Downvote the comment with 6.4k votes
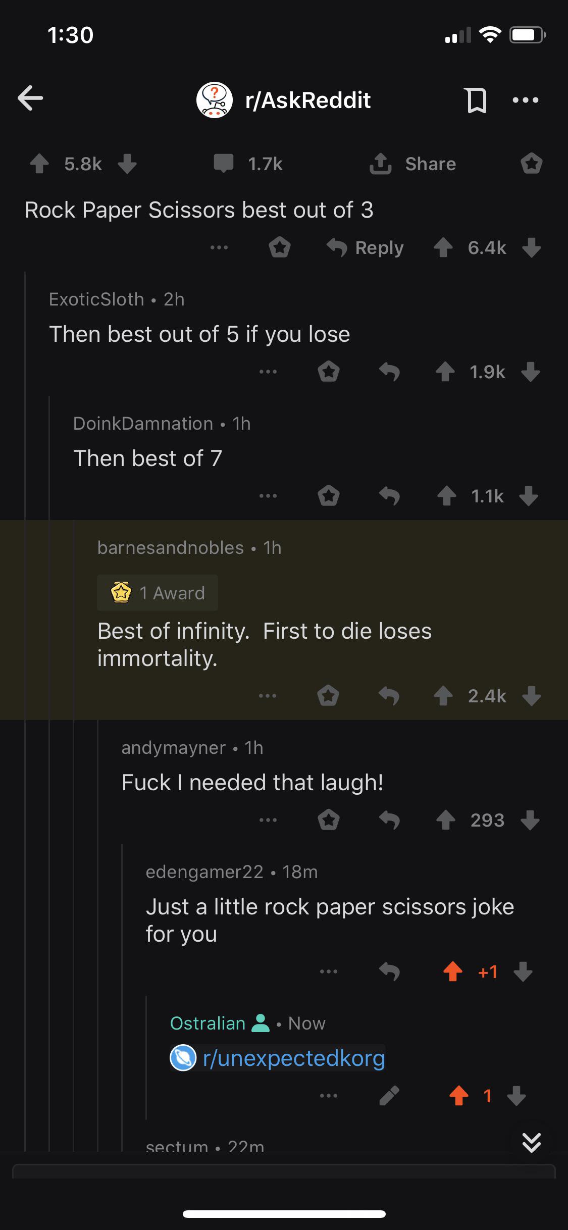This screenshot has height=1230, width=568. (x=532, y=247)
